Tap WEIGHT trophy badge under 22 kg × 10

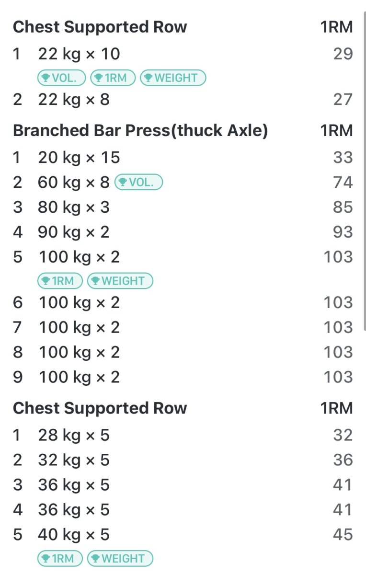[172, 78]
